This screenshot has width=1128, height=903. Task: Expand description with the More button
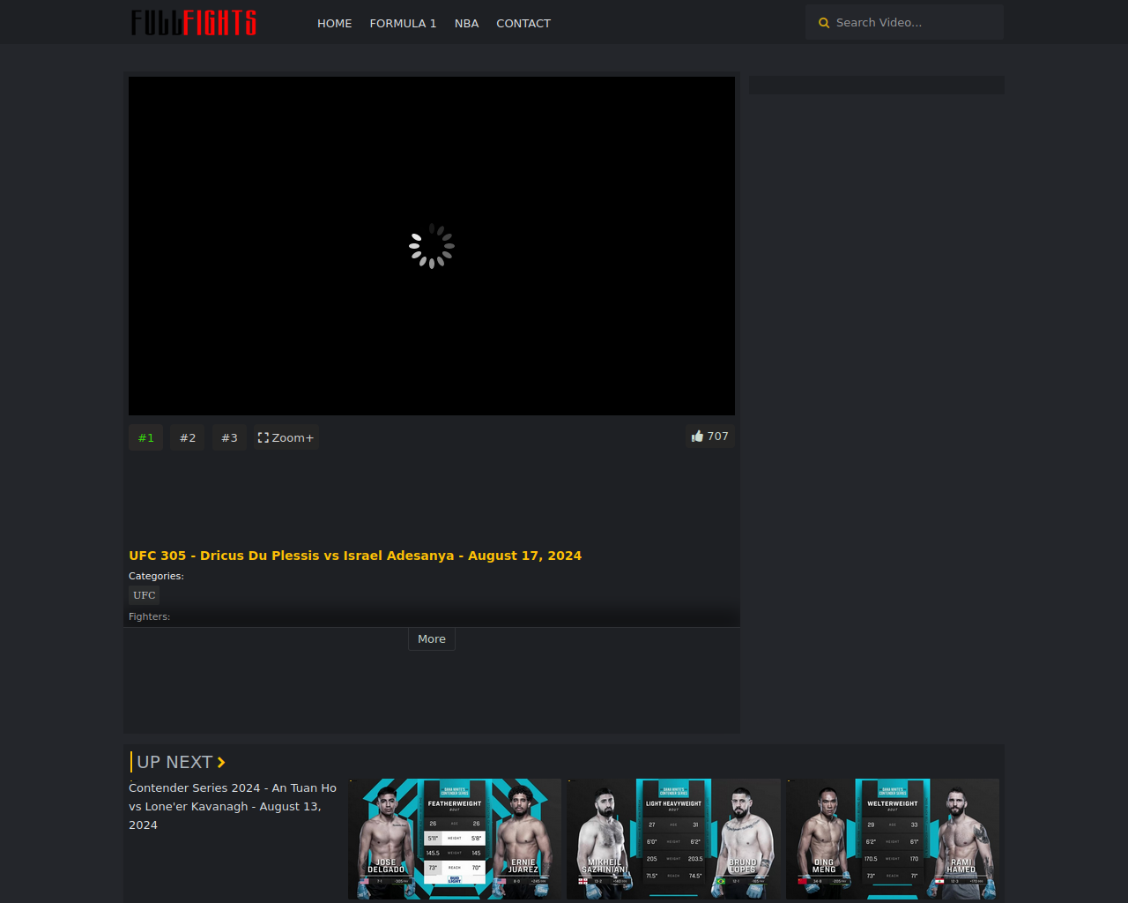[x=432, y=639]
